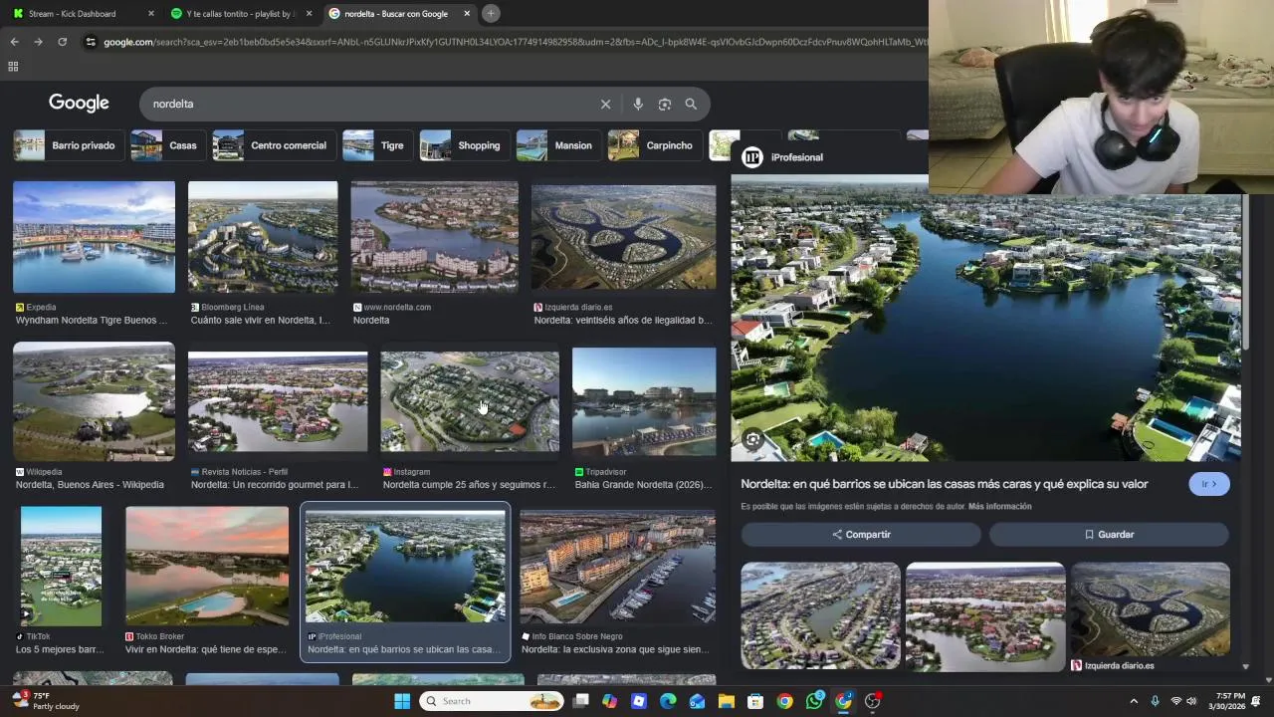1274x717 pixels.
Task: Click the Ir button to visit page
Action: click(x=1209, y=484)
